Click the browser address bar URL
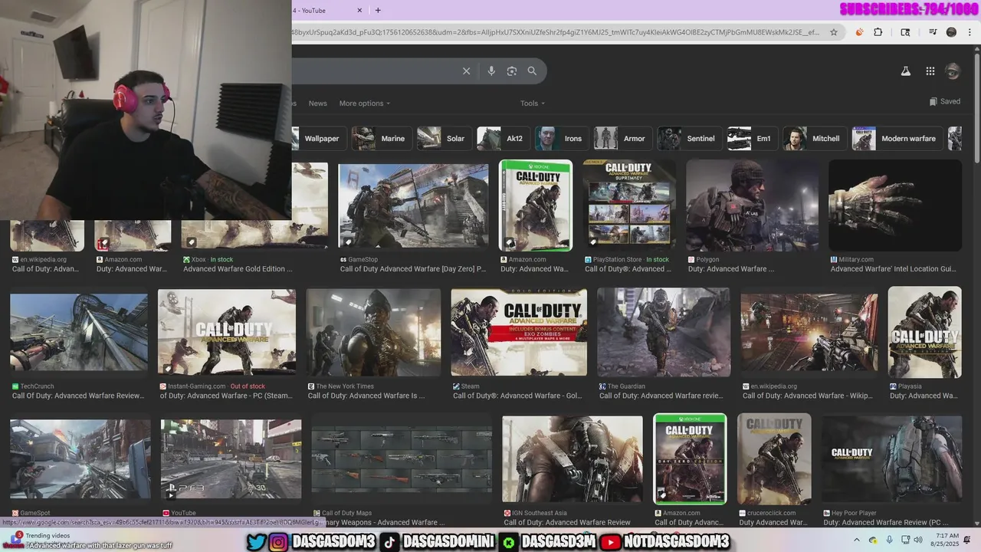981x552 pixels. (556, 32)
